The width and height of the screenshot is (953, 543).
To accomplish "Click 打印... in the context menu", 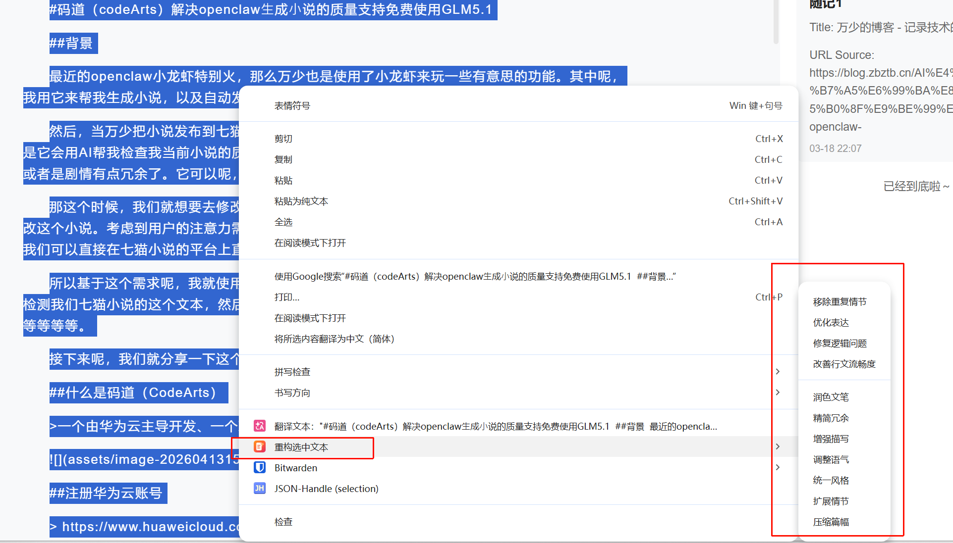I will [x=287, y=297].
